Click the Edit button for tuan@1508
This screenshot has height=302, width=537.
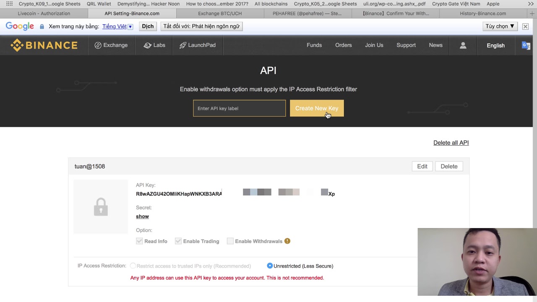point(422,167)
